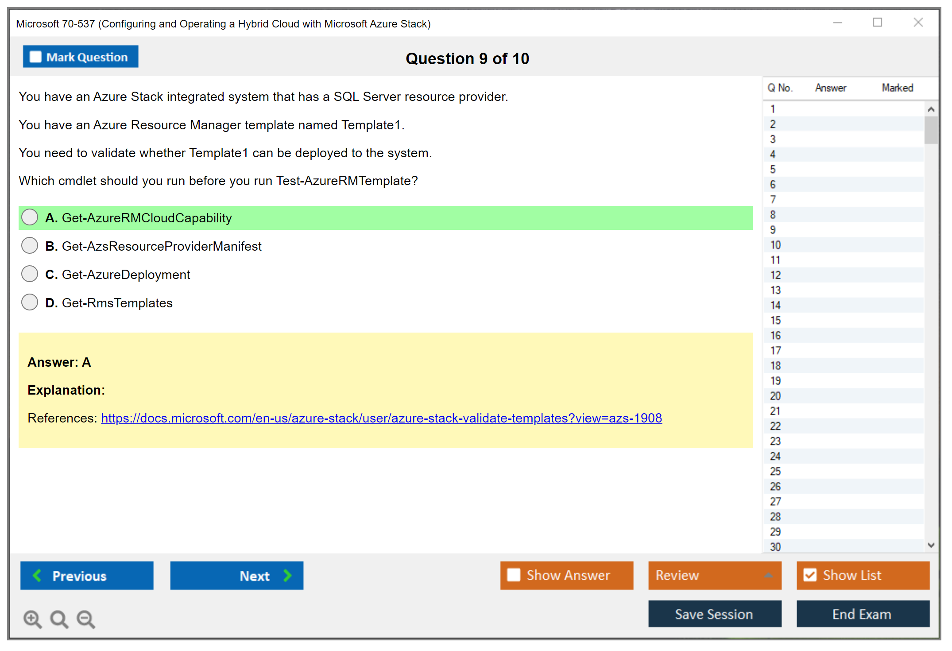Open the Review dropdown menu
This screenshot has height=651, width=952.
point(768,575)
